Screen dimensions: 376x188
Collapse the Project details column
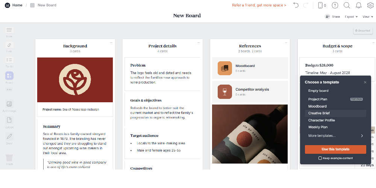click(199, 43)
